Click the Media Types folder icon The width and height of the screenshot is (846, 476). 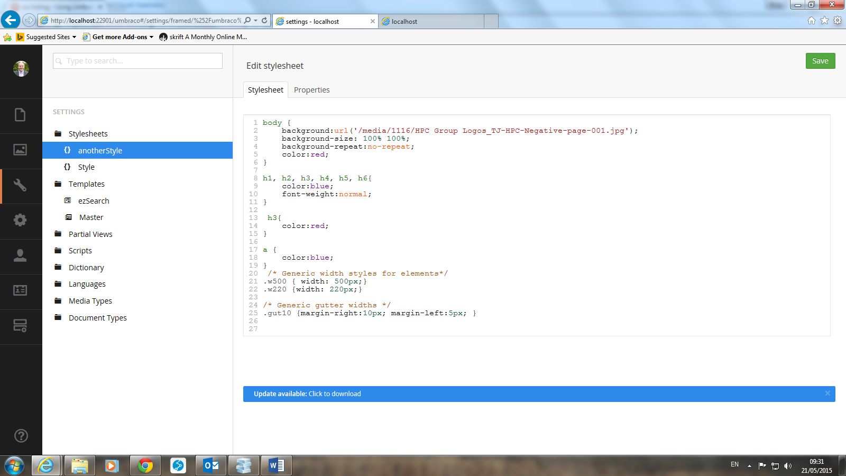(58, 301)
